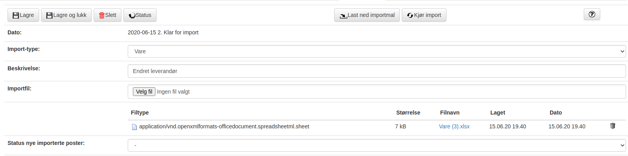Delete the uploaded file with trash icon
Image resolution: width=628 pixels, height=156 pixels.
tap(613, 126)
